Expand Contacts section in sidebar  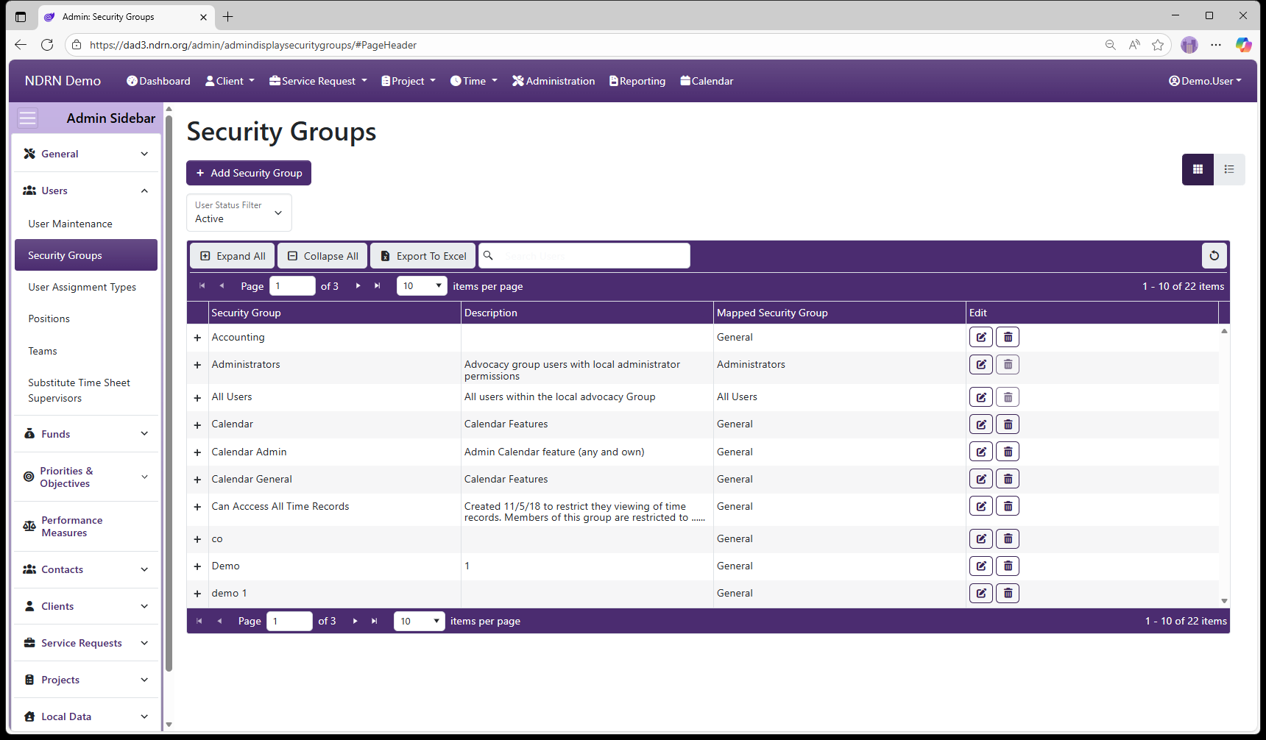tap(86, 569)
